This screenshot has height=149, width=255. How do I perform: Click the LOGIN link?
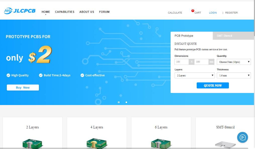pyautogui.click(x=213, y=13)
